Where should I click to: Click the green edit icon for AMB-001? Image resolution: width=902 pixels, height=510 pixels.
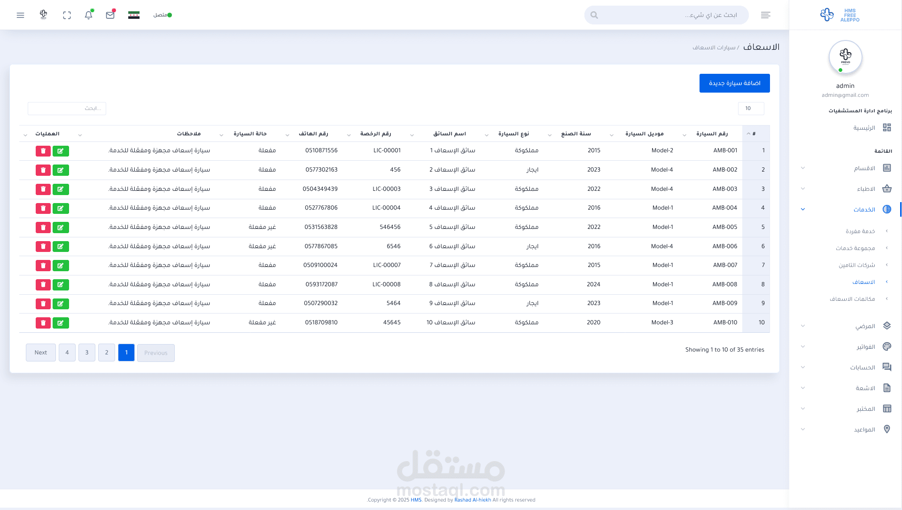pyautogui.click(x=61, y=151)
